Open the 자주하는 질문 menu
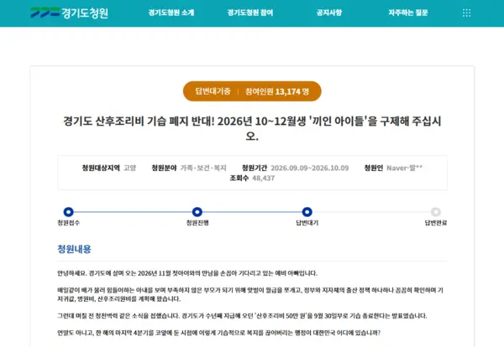The height and width of the screenshot is (347, 504). [408, 13]
